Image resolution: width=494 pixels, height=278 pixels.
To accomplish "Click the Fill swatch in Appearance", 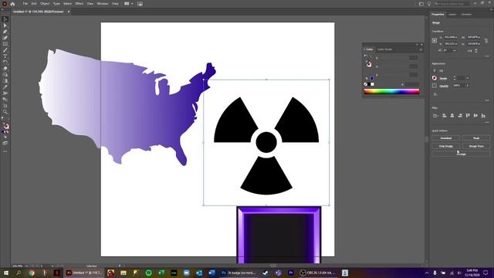I will tap(435, 70).
